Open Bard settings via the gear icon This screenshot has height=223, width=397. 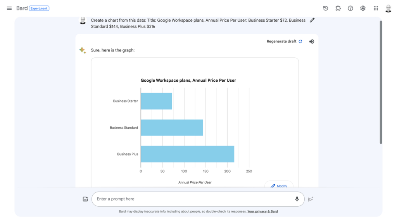coord(363,8)
